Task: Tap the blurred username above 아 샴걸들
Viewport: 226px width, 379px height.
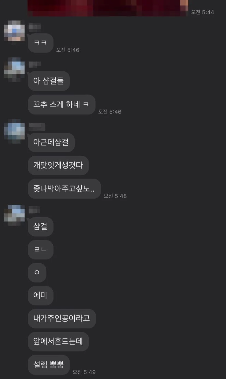Action: [x=35, y=64]
